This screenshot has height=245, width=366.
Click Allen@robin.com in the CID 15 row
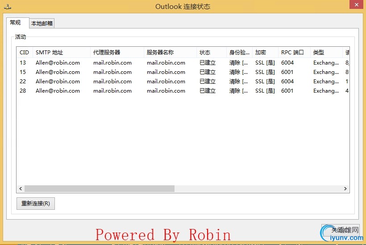point(58,72)
